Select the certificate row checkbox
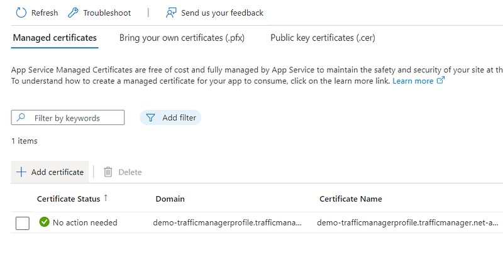503x257 pixels. pos(23,222)
